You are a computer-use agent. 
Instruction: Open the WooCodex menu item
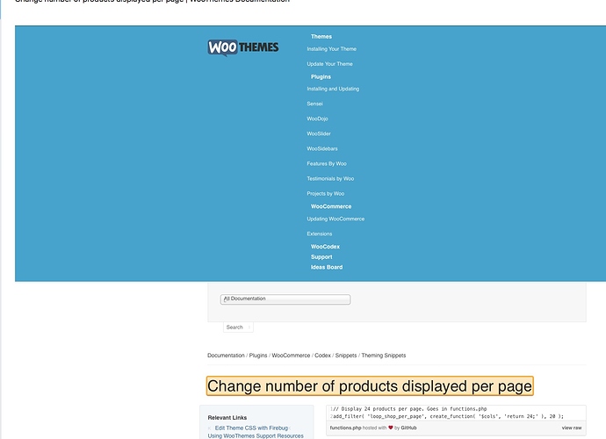325,247
